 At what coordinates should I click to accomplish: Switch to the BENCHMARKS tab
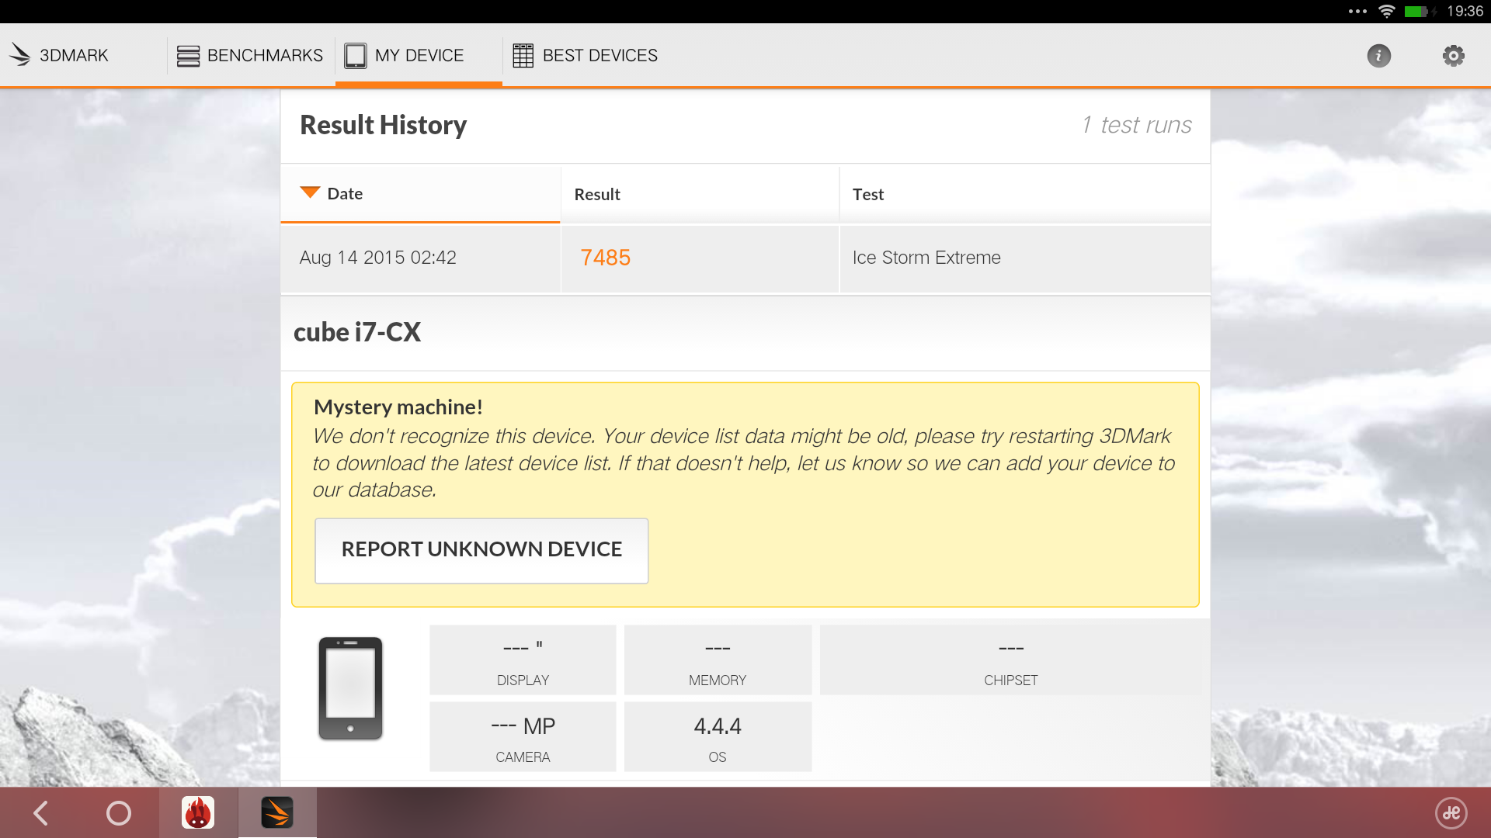(250, 55)
